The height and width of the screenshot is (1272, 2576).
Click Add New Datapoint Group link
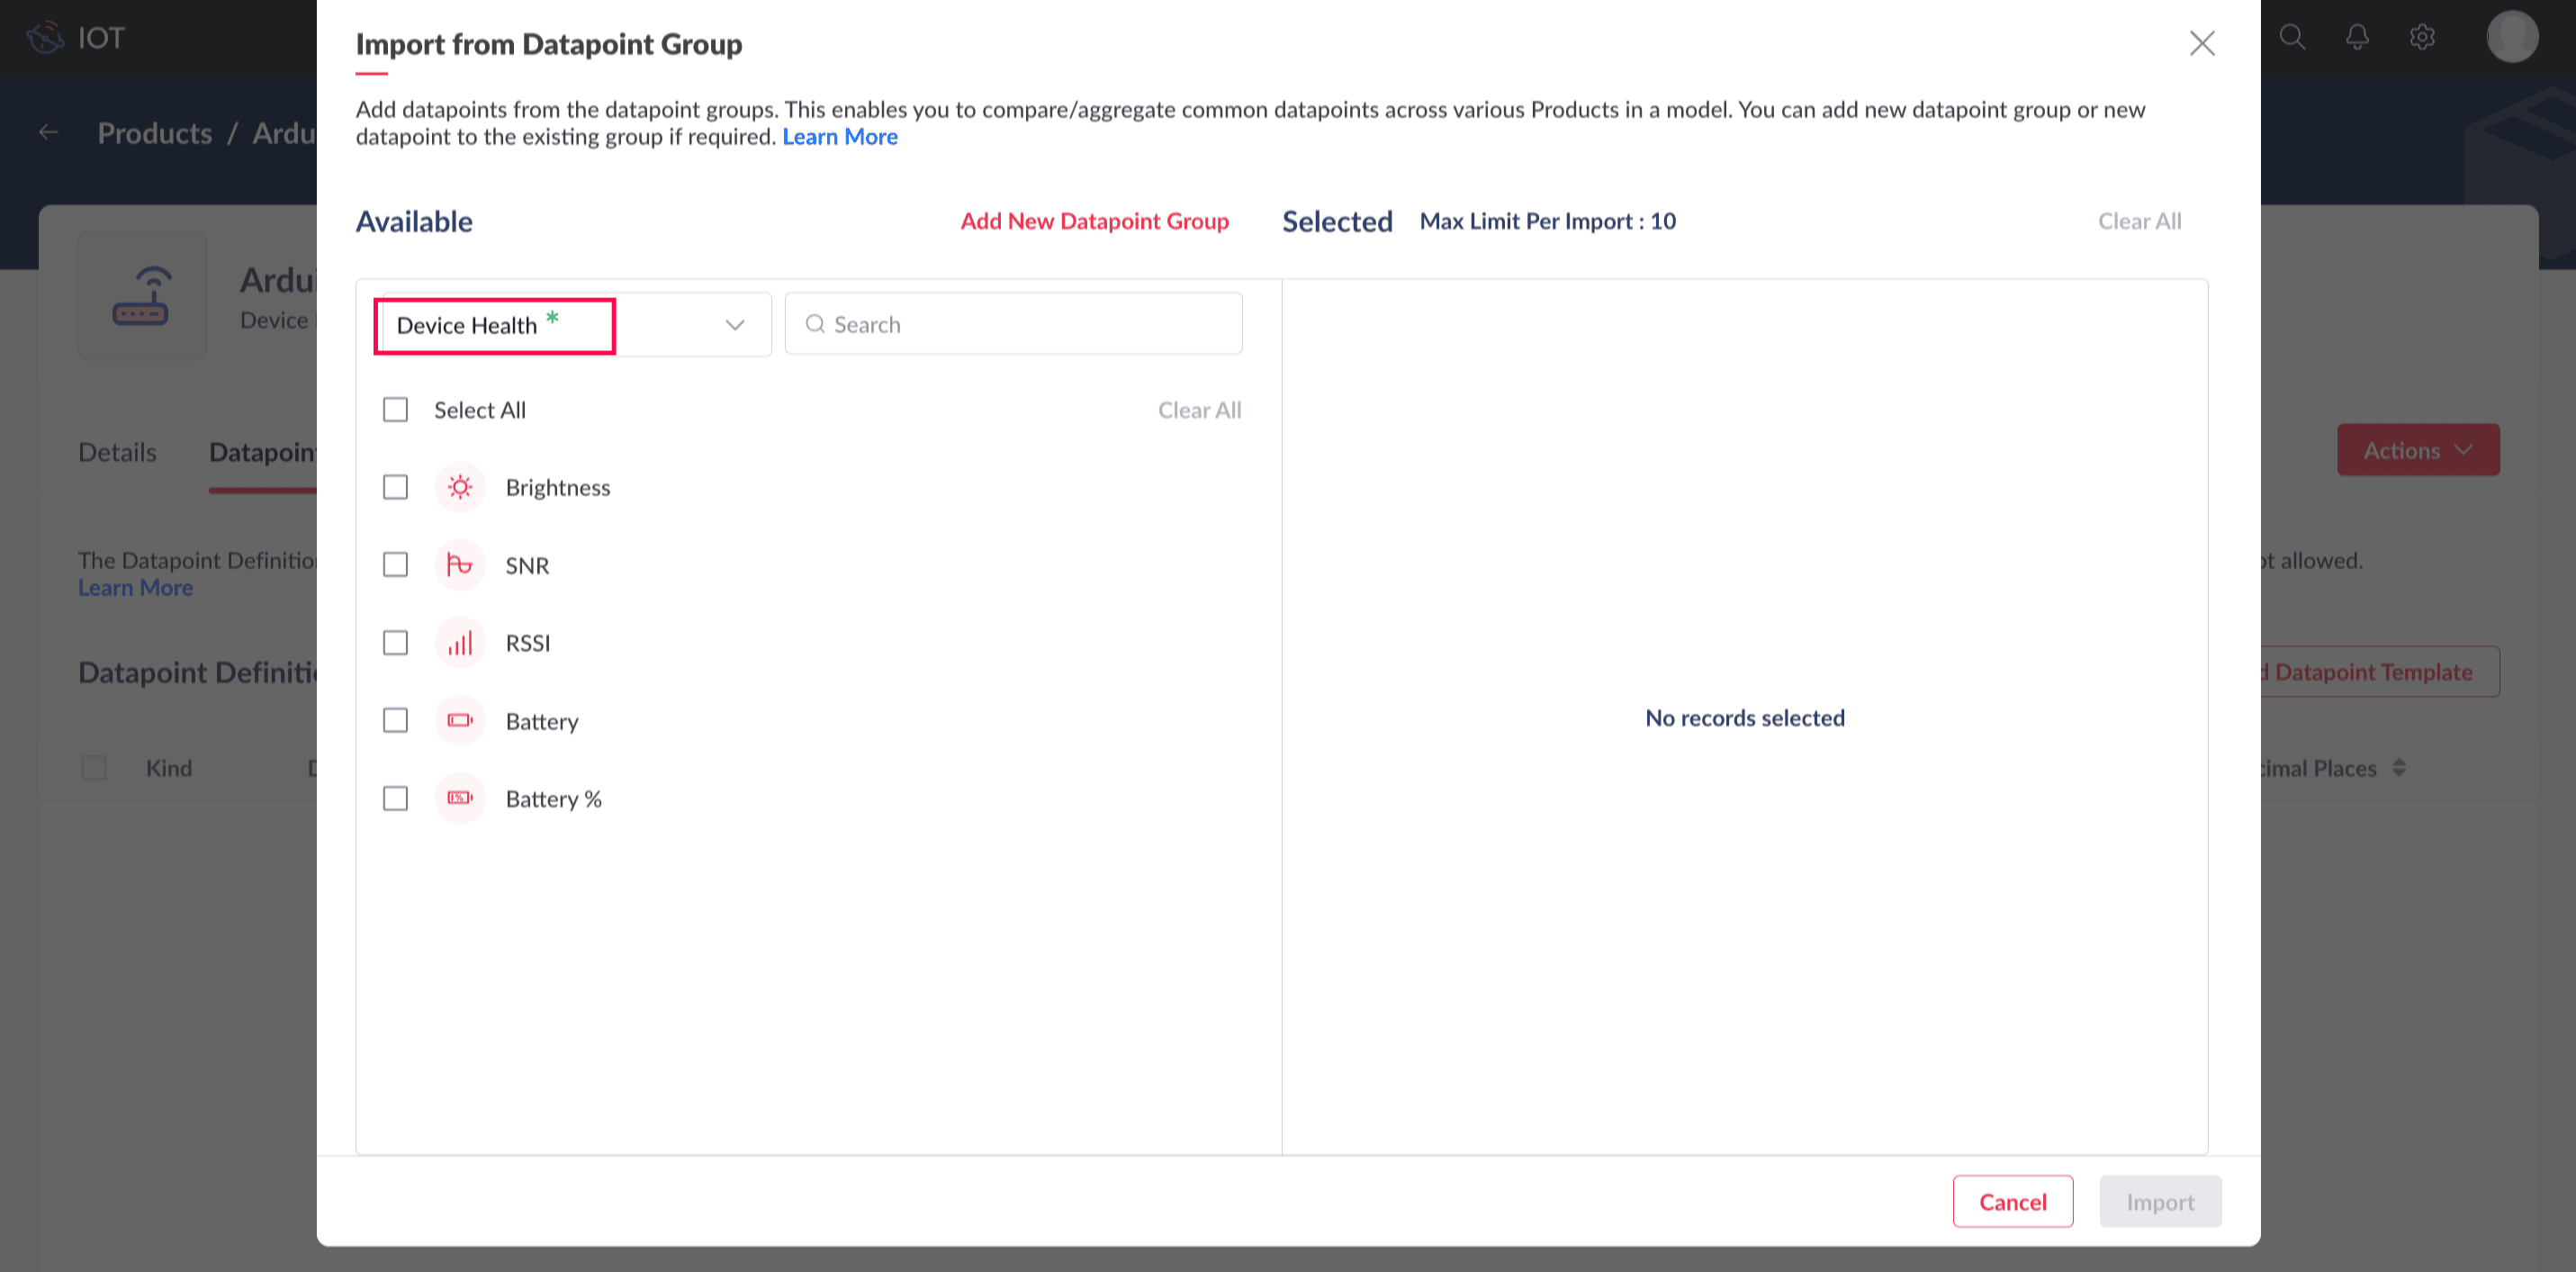coord(1094,221)
